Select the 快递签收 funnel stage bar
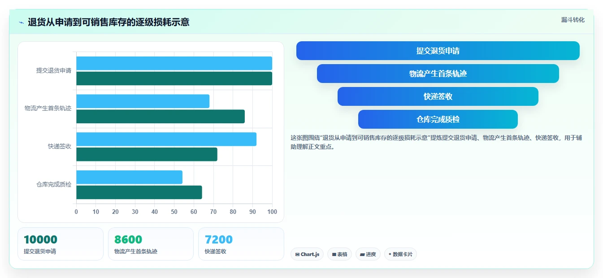The height and width of the screenshot is (278, 603). (438, 96)
